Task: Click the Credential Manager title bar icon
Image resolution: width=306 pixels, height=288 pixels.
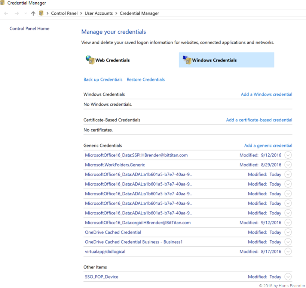Action: 3,3
